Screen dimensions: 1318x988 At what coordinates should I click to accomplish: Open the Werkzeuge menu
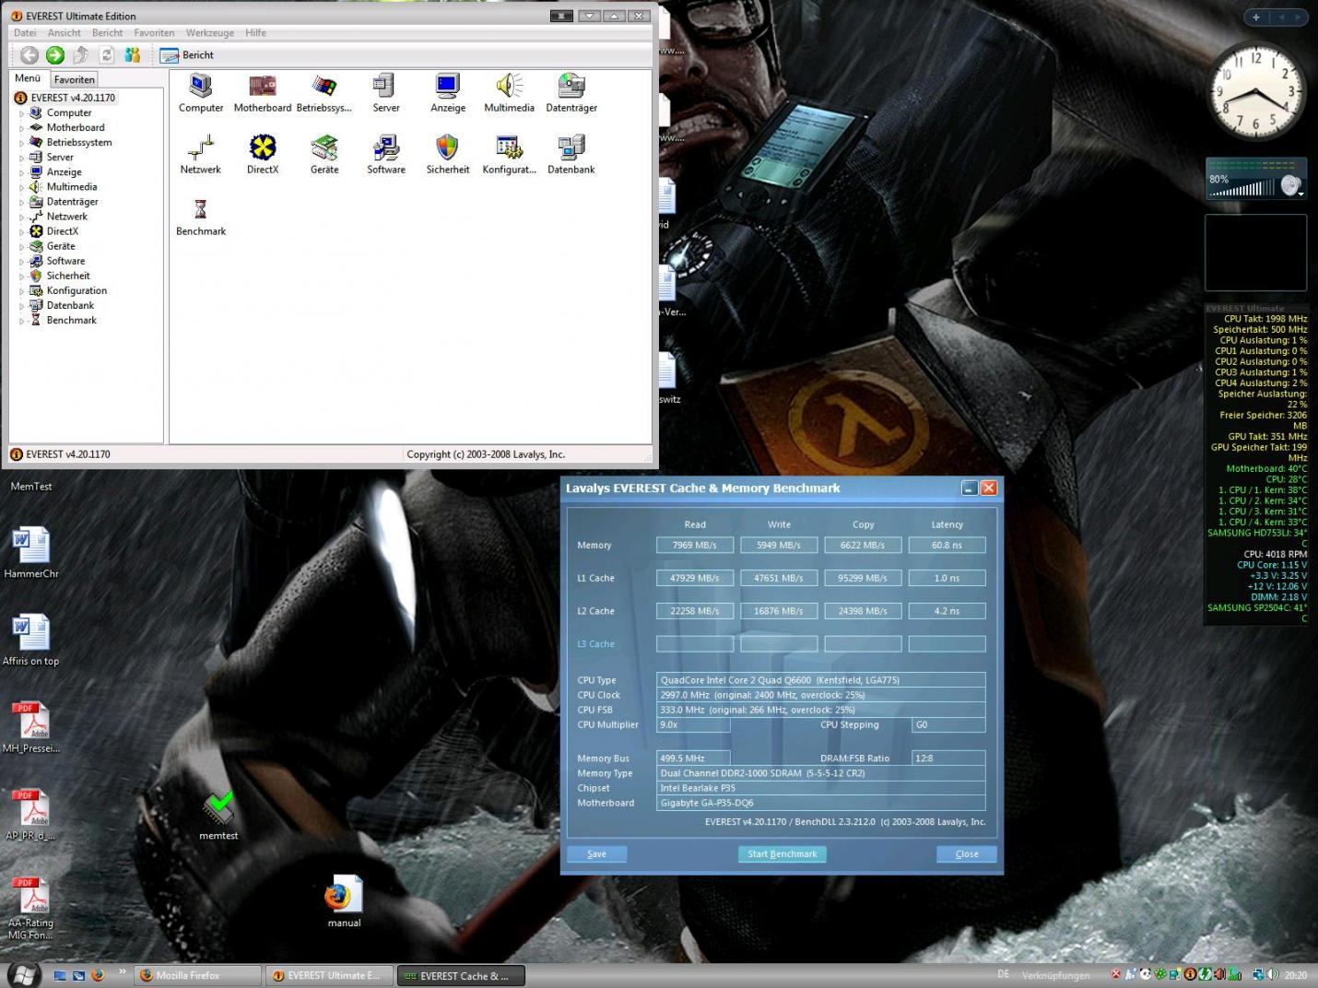coord(209,32)
